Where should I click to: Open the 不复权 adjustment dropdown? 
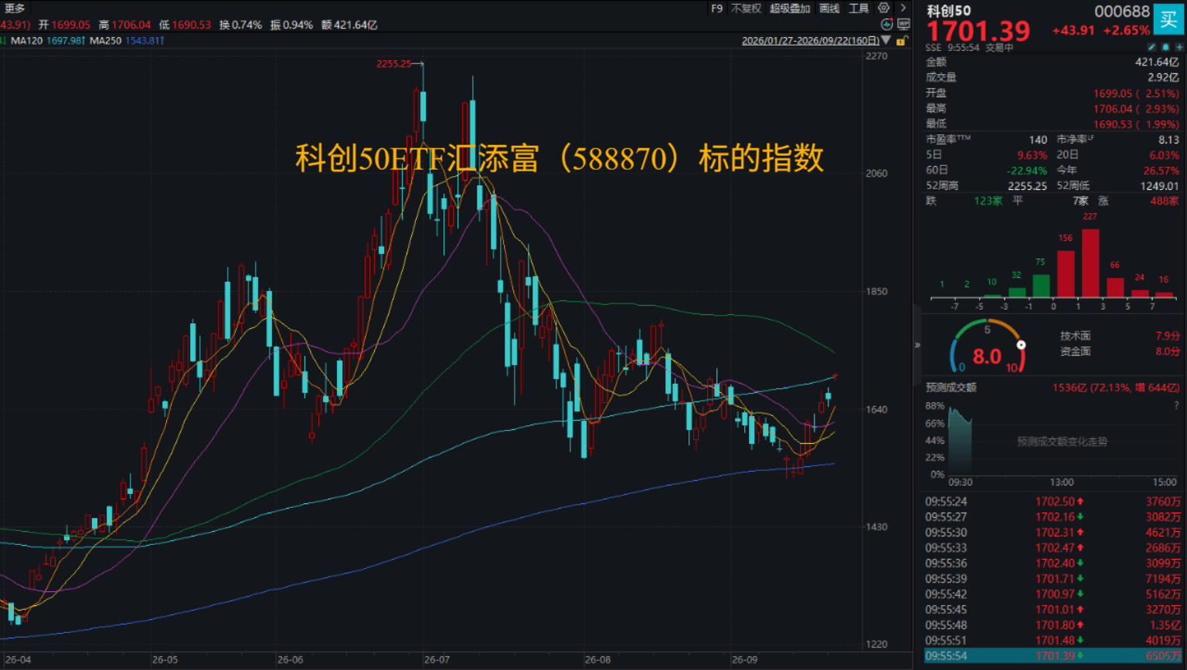click(746, 8)
